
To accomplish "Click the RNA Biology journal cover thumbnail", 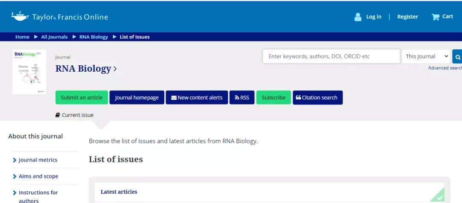I will coord(29,72).
